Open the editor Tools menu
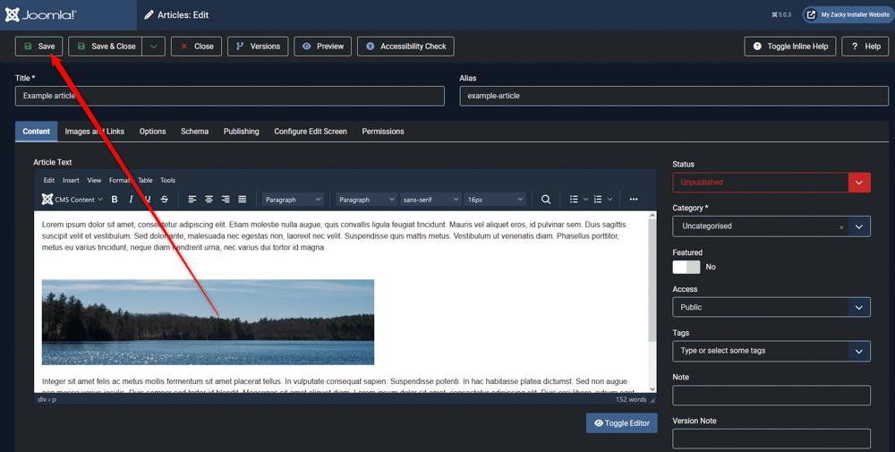 (168, 180)
